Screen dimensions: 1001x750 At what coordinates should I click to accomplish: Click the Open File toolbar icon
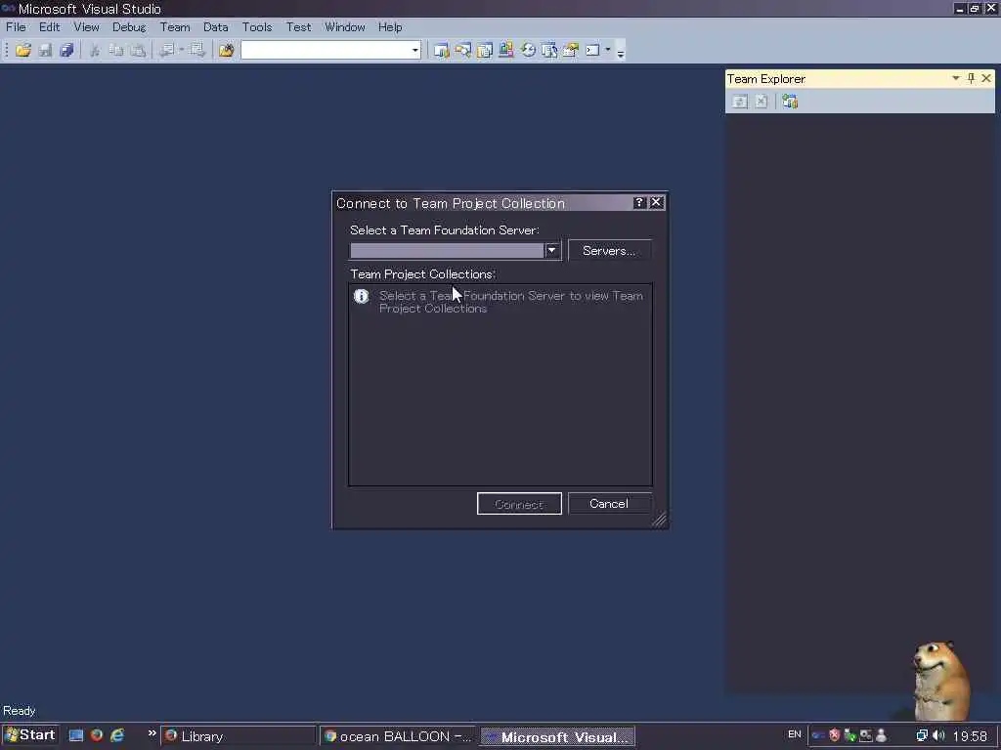(x=23, y=50)
